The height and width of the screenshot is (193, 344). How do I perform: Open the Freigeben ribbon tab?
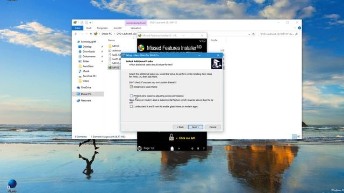pos(102,28)
